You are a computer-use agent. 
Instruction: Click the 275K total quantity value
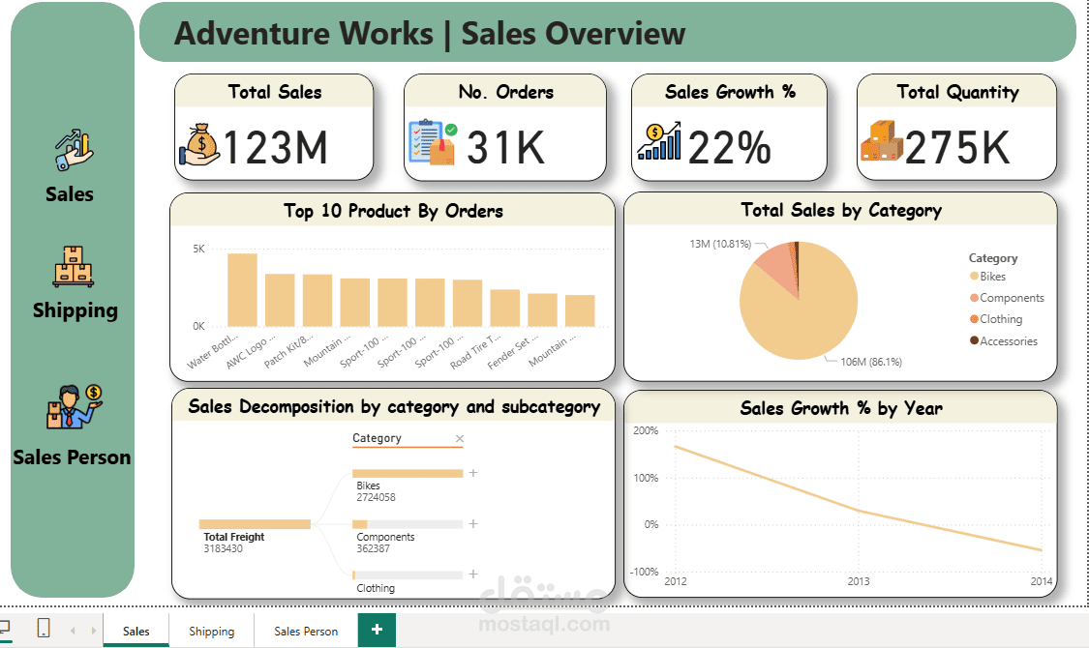[x=957, y=148]
